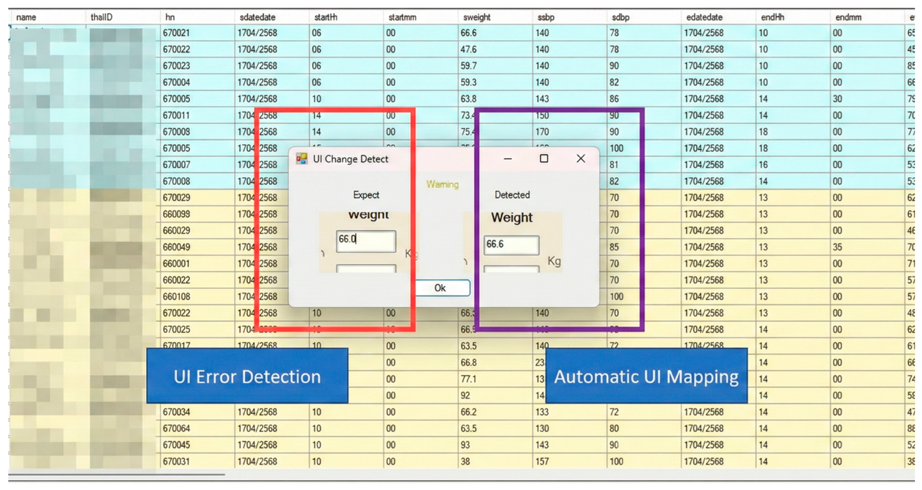Click the sweight cell showing 47.6
Screen dimensions: 922x490
(469, 49)
